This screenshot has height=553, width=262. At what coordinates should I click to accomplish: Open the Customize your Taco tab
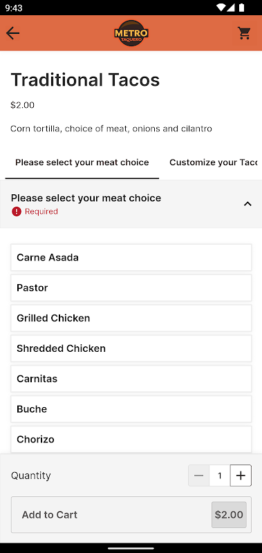214,162
